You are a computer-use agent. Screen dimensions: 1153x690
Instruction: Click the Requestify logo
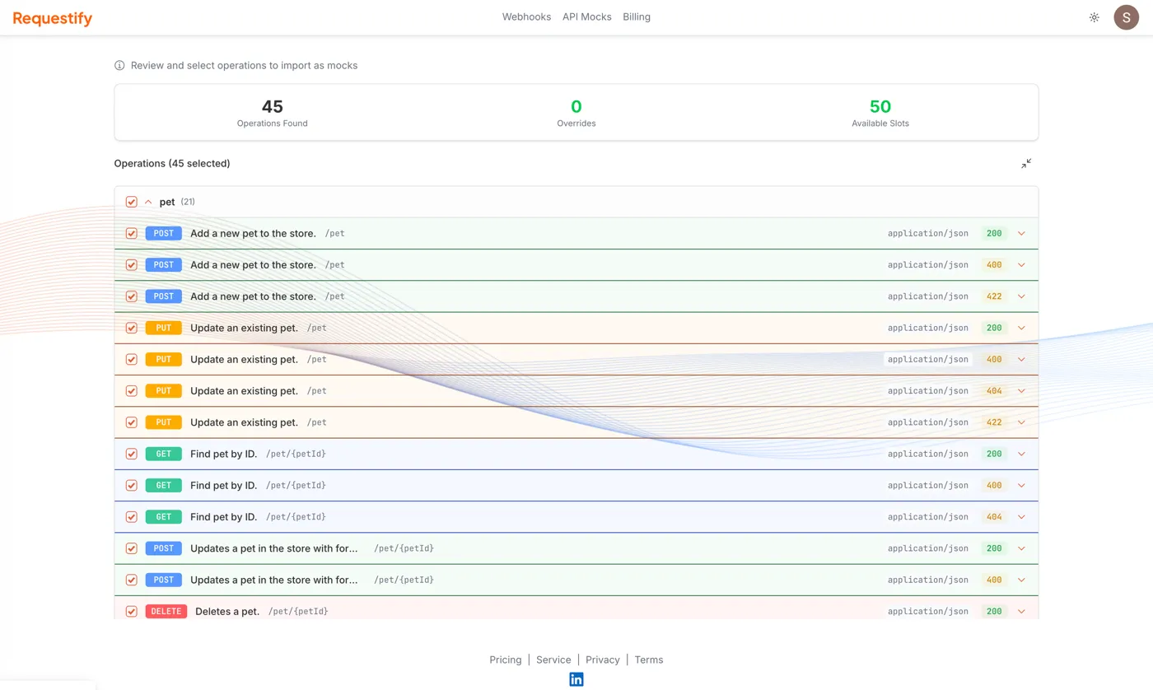pyautogui.click(x=53, y=18)
